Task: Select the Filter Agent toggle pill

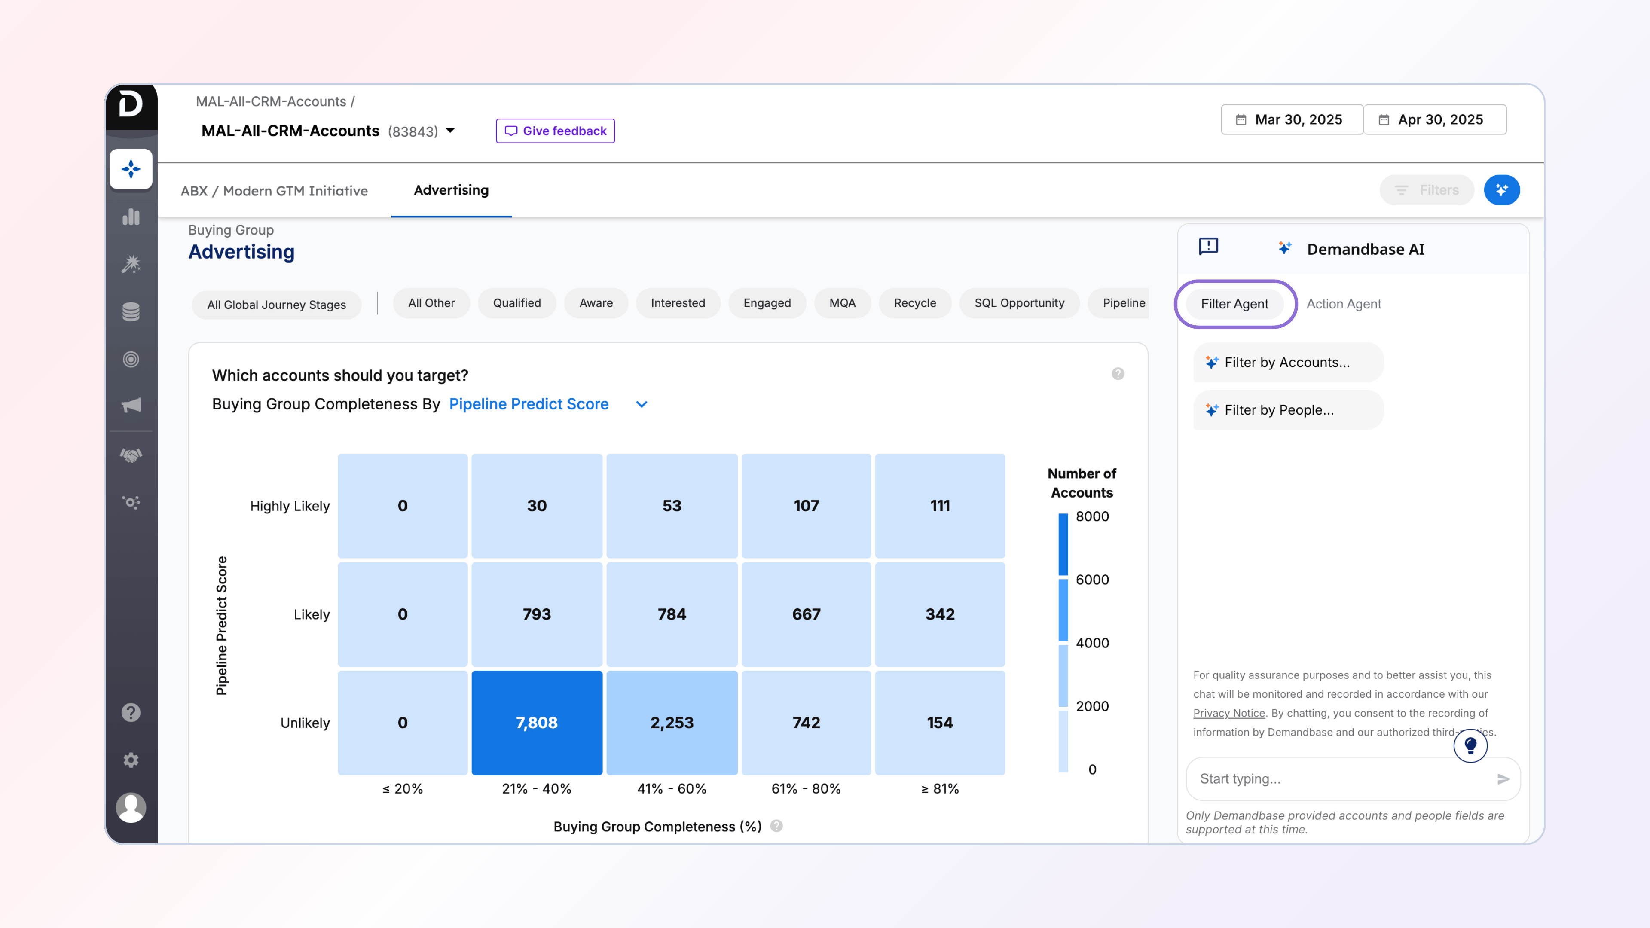Action: tap(1234, 304)
